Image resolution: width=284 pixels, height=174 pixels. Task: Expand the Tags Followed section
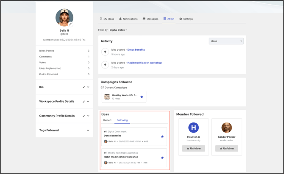pos(88,130)
